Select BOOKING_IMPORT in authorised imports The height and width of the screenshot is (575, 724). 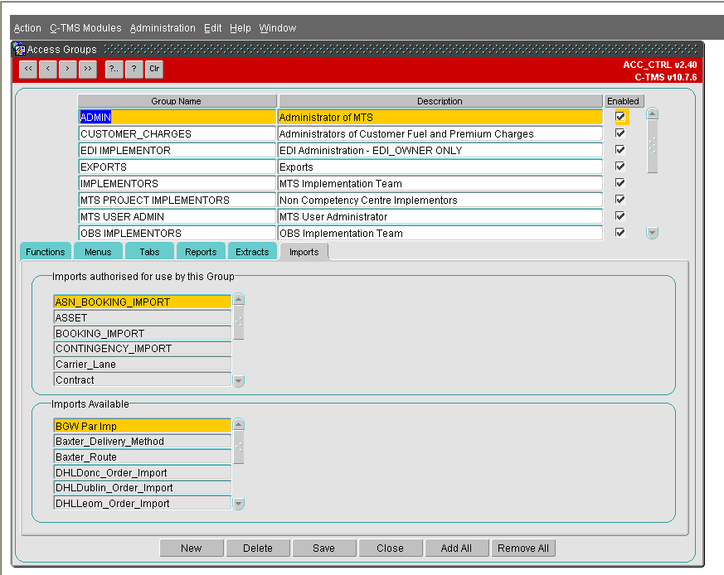[142, 333]
